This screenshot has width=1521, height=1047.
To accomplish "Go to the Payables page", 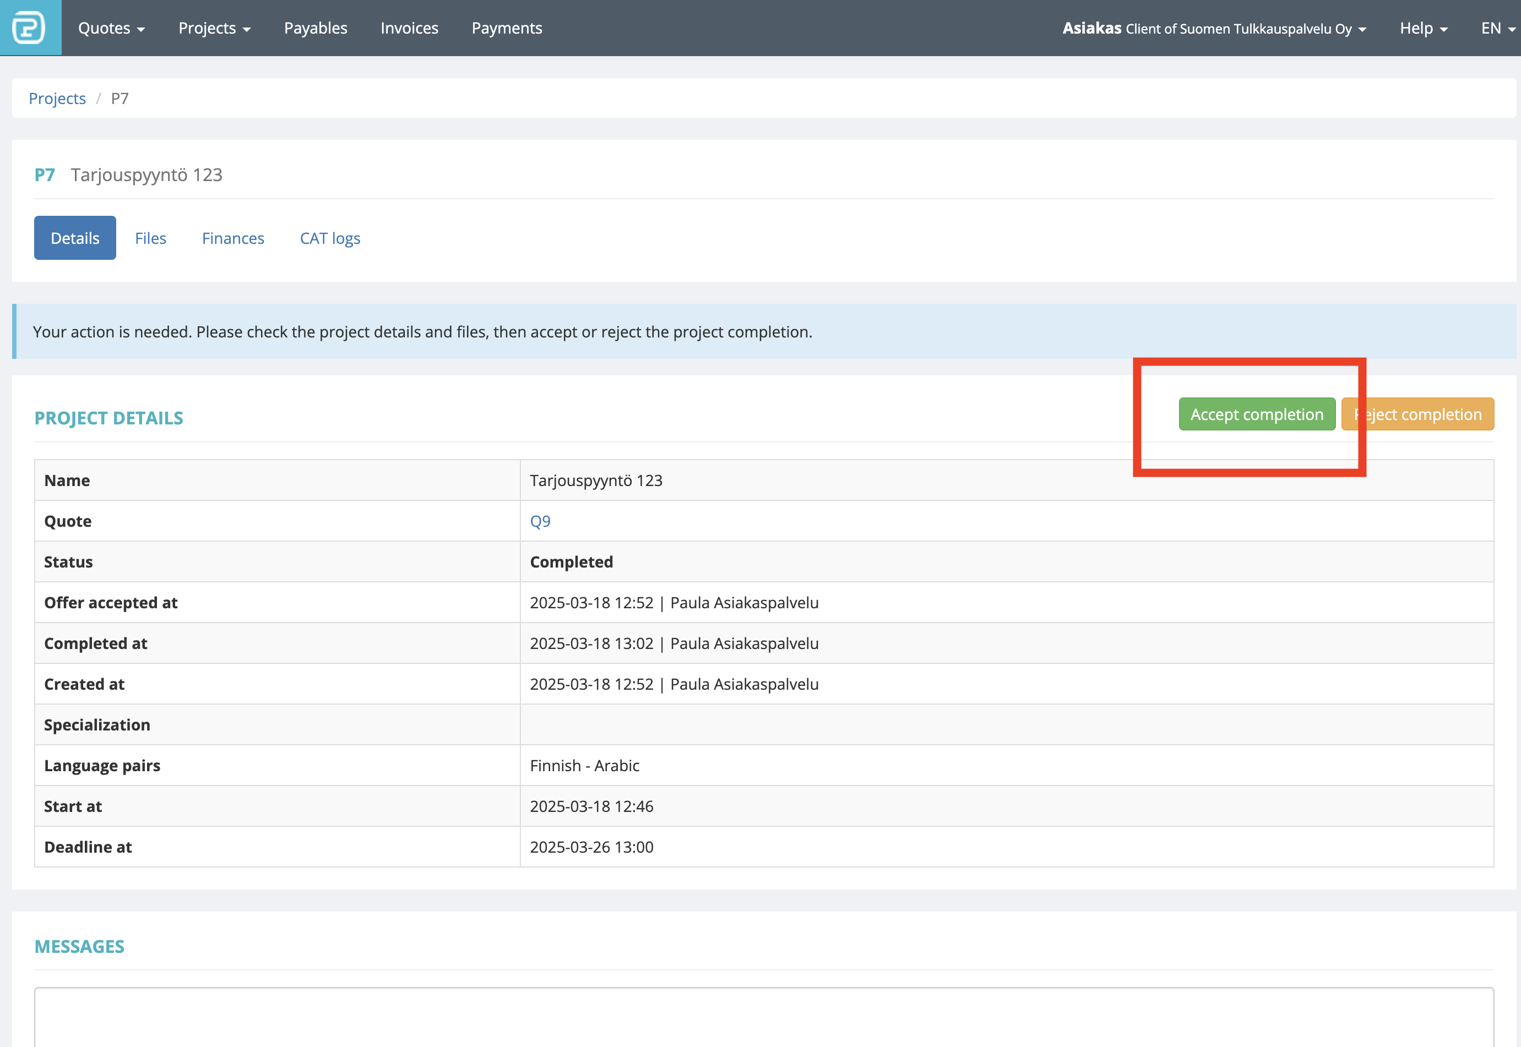I will pos(316,28).
